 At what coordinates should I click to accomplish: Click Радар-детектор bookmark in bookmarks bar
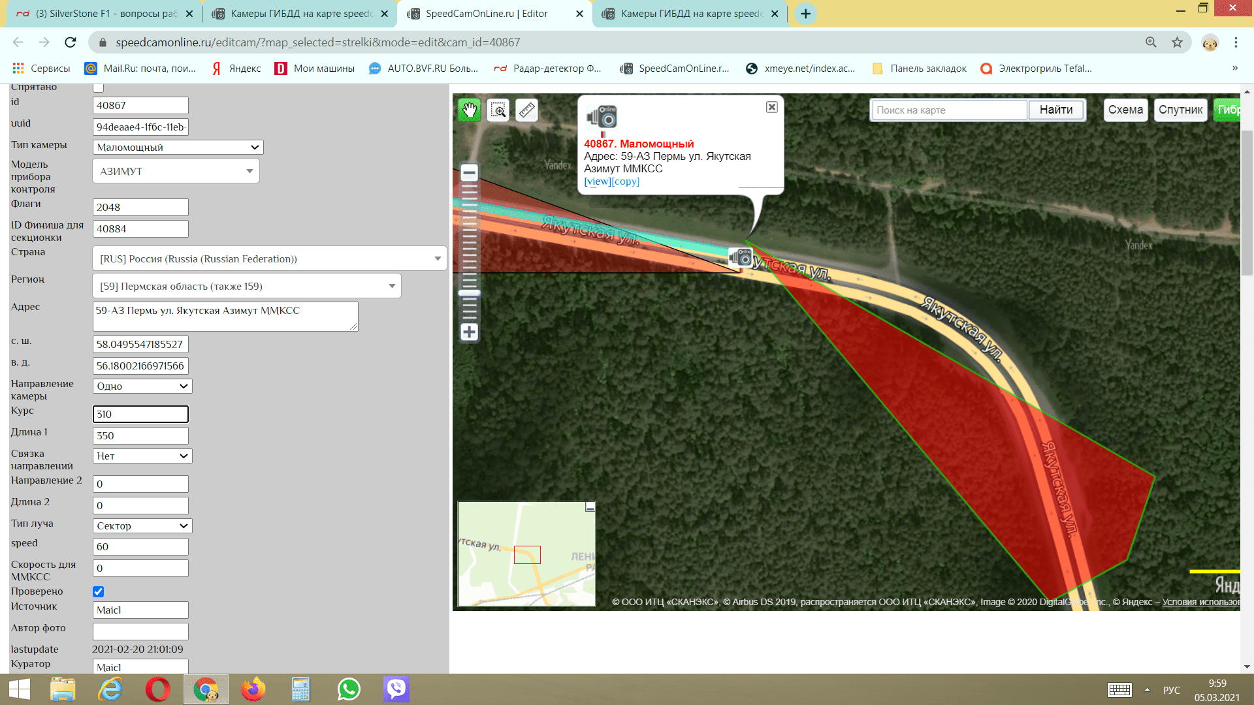[548, 69]
